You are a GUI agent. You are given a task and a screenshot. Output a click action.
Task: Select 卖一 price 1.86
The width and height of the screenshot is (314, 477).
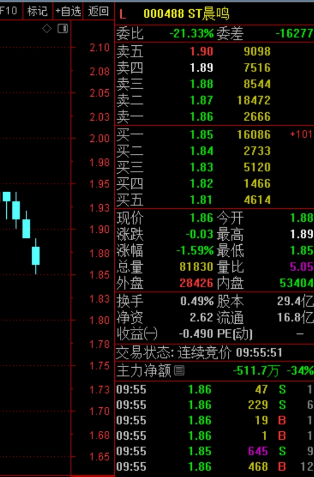(x=202, y=117)
